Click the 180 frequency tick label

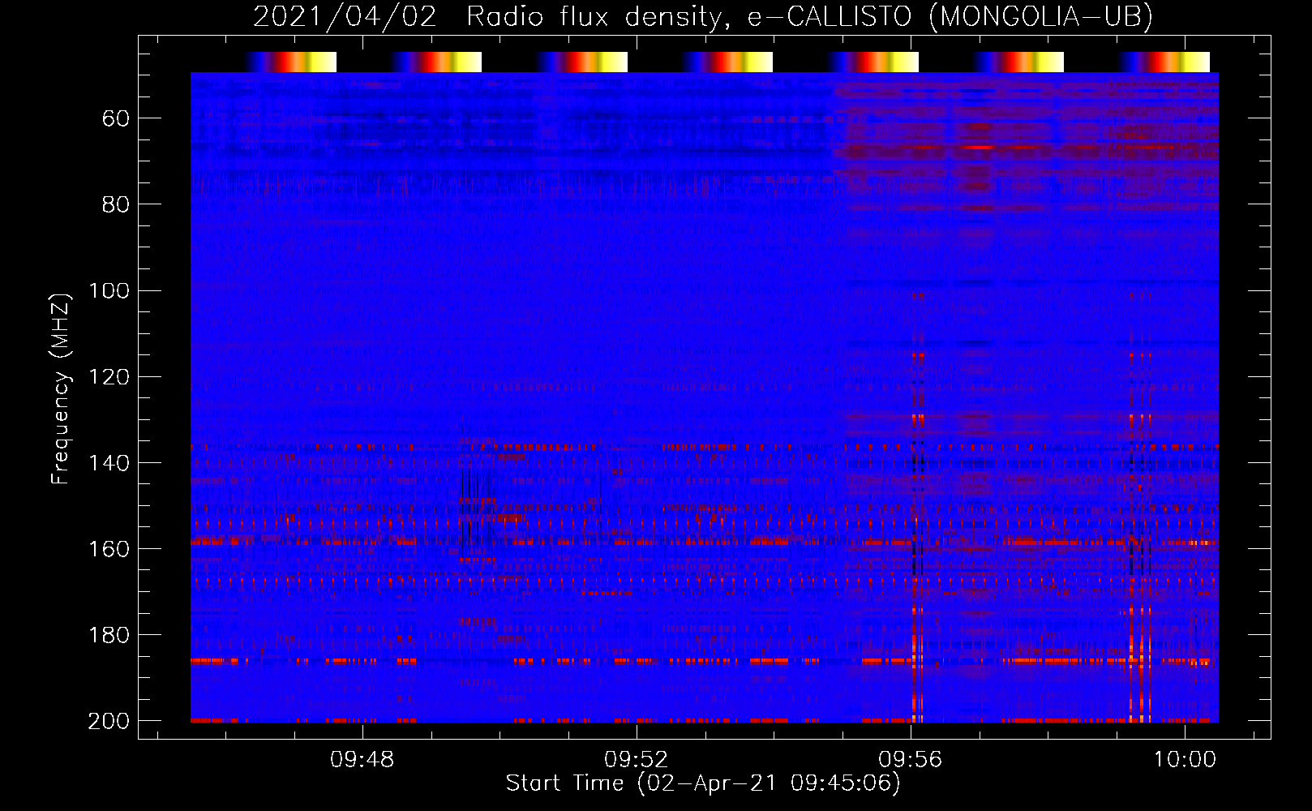pos(109,634)
